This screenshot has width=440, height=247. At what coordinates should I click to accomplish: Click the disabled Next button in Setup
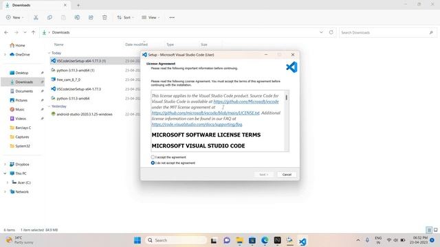263,174
